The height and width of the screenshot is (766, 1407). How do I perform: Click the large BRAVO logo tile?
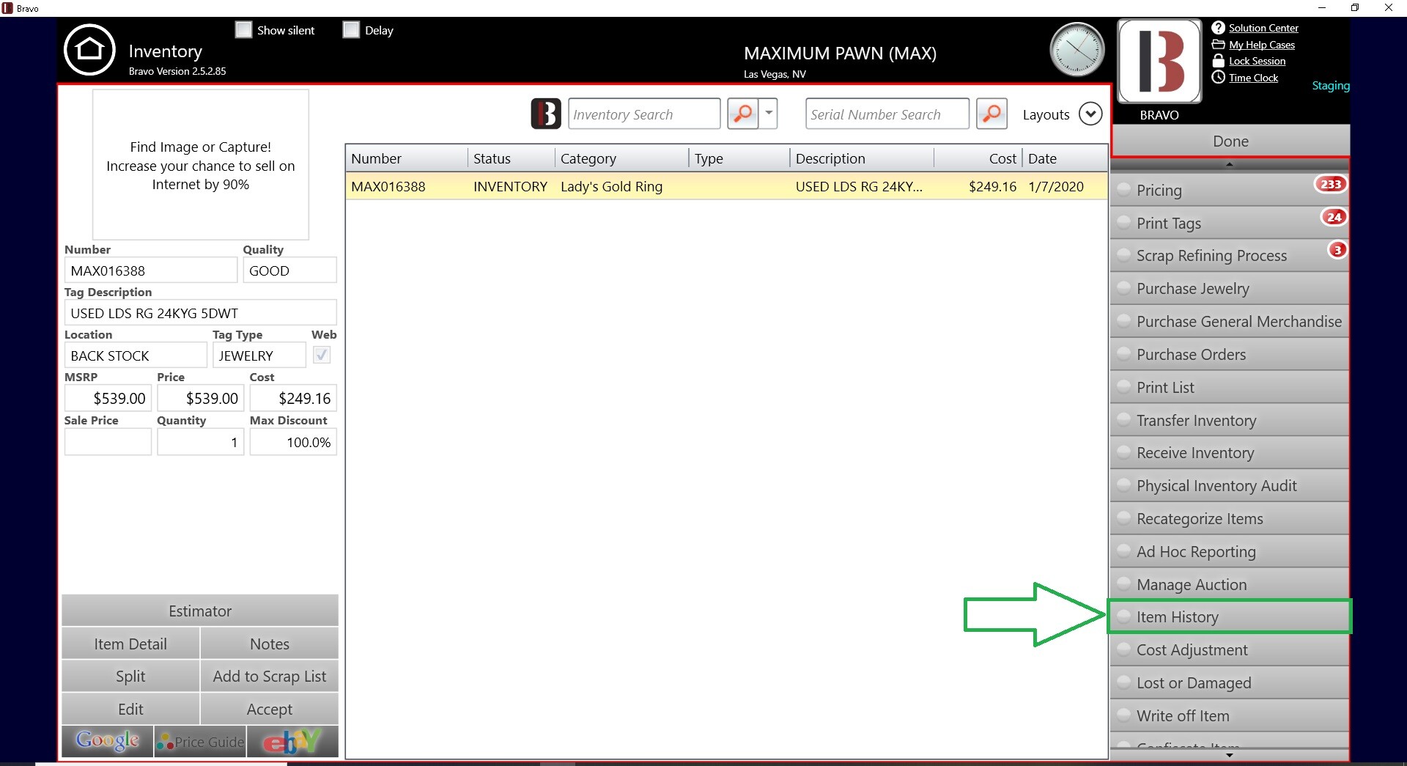(1159, 62)
